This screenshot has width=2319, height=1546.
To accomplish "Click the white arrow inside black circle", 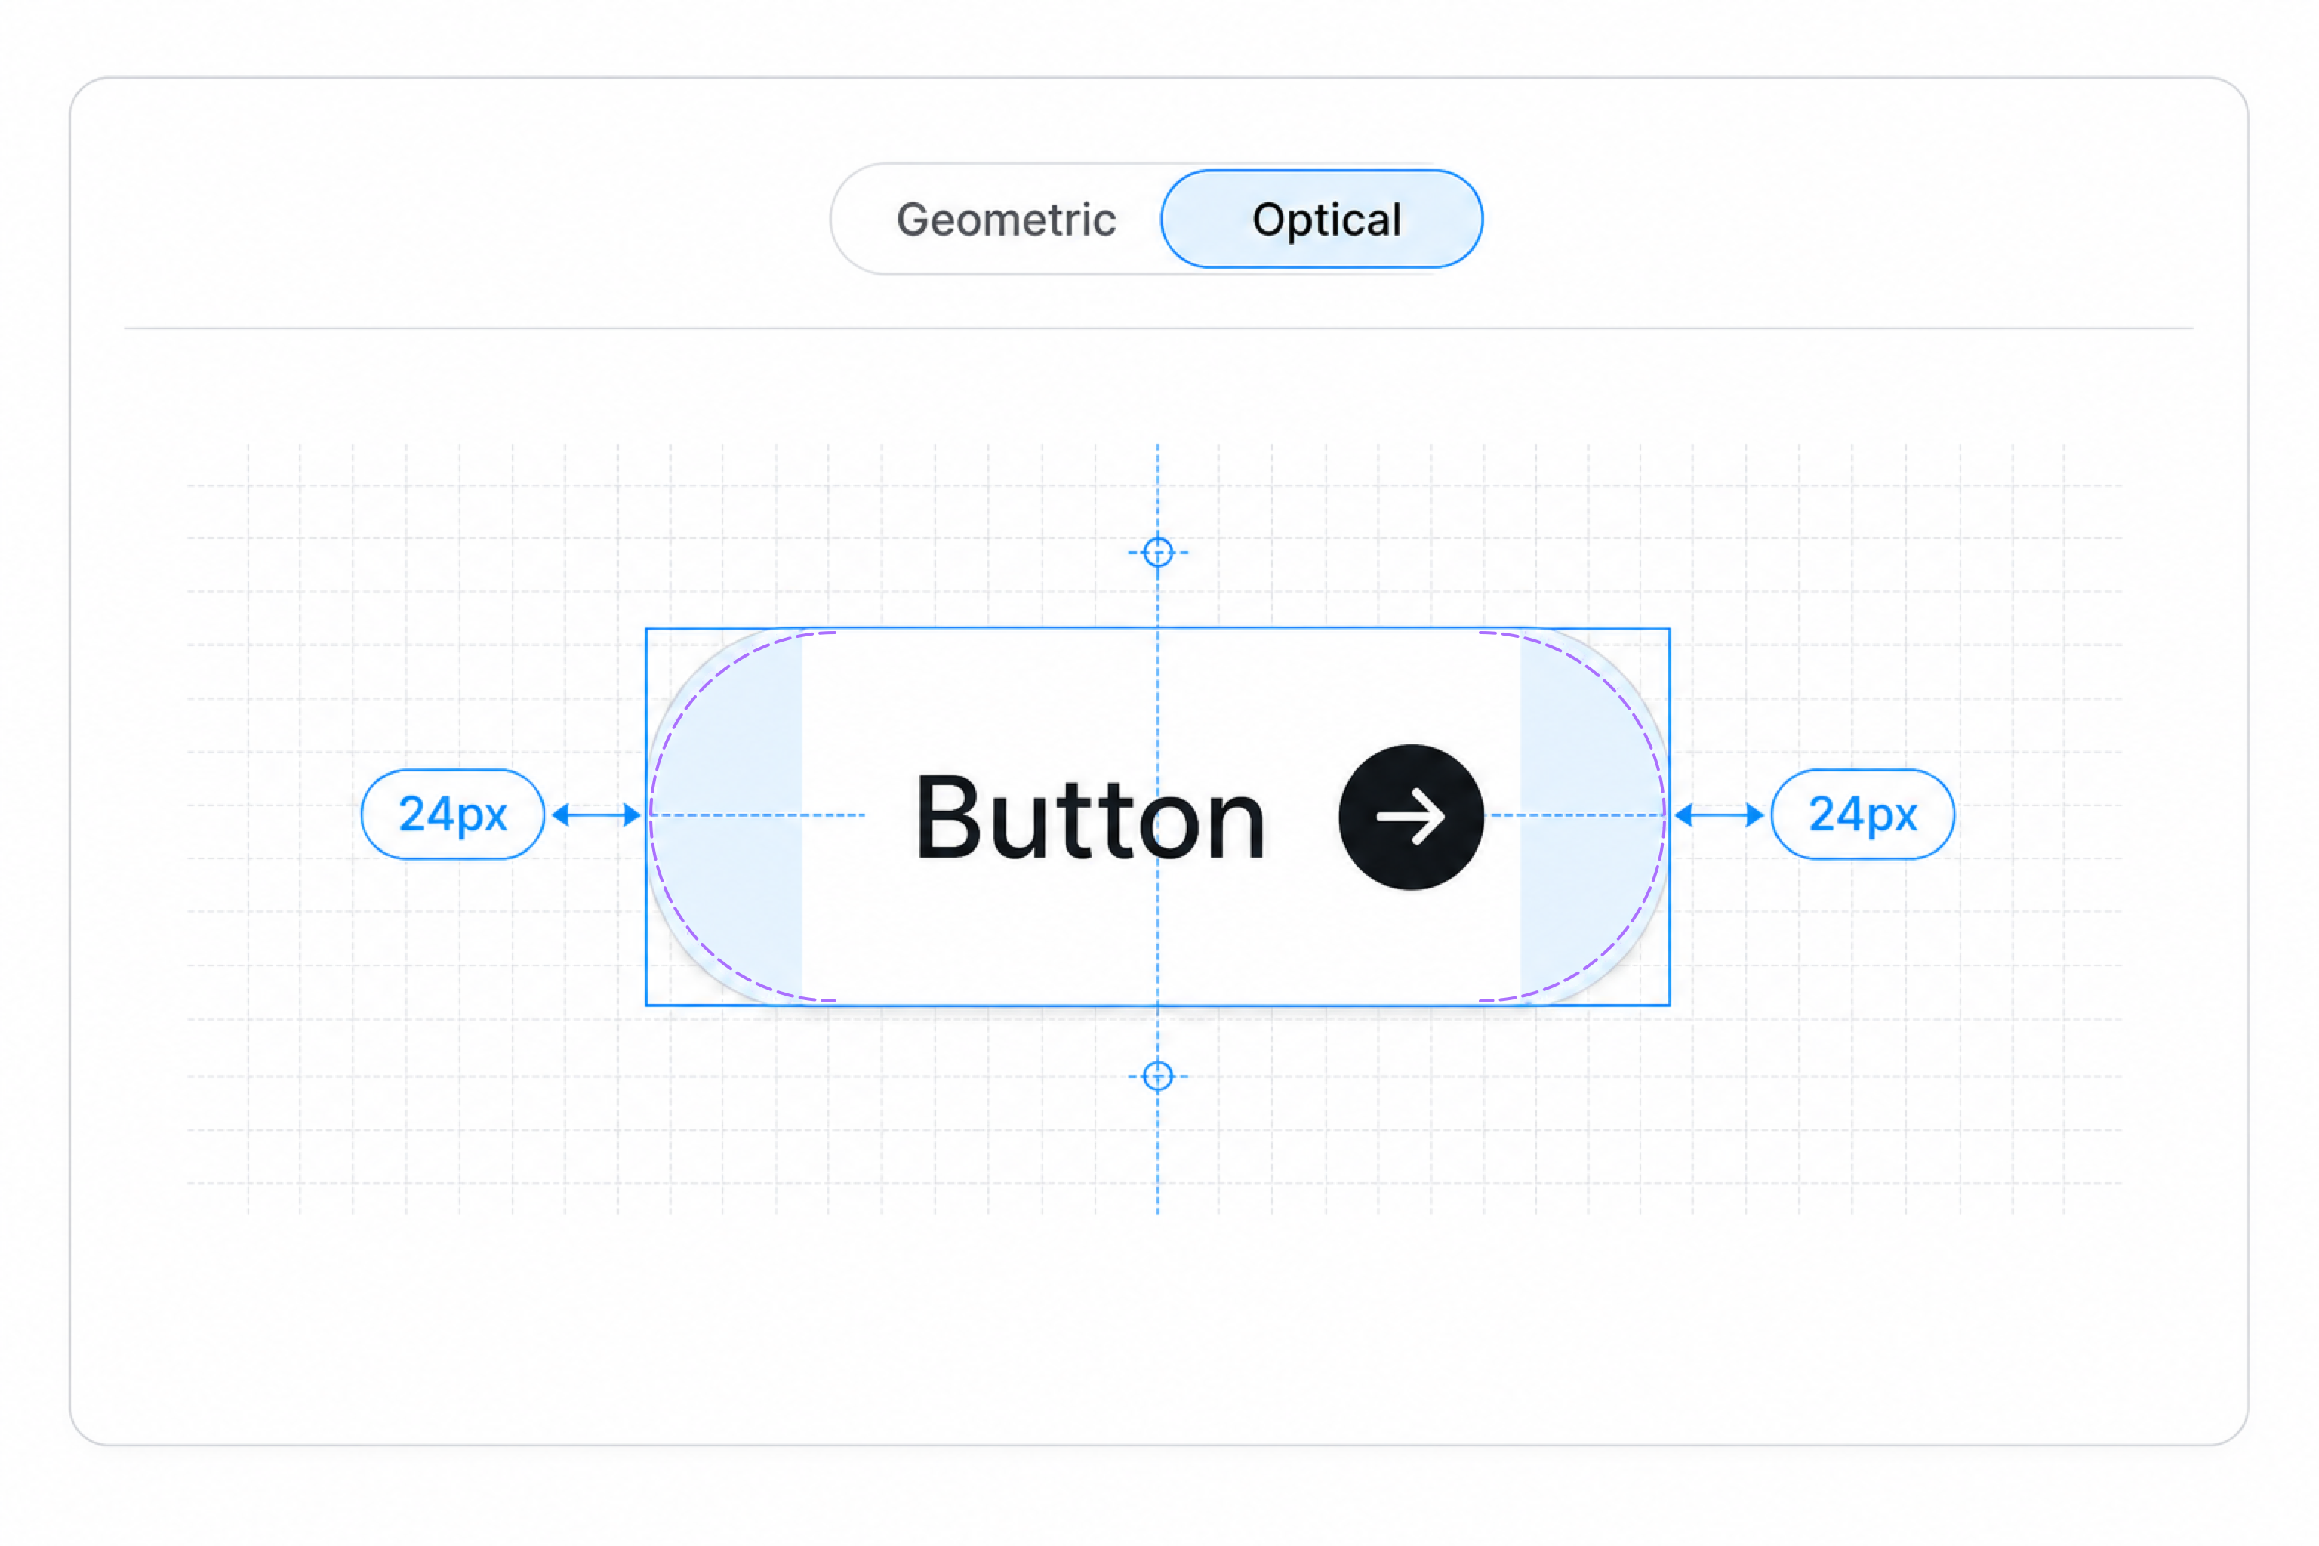I will (1411, 818).
